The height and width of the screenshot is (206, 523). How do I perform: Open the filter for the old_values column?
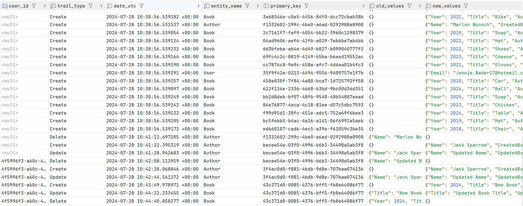point(409,6)
